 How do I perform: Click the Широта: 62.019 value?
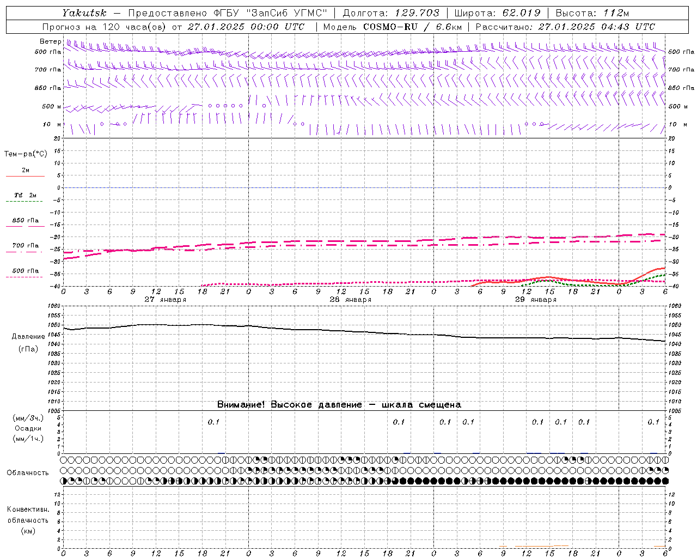click(498, 13)
